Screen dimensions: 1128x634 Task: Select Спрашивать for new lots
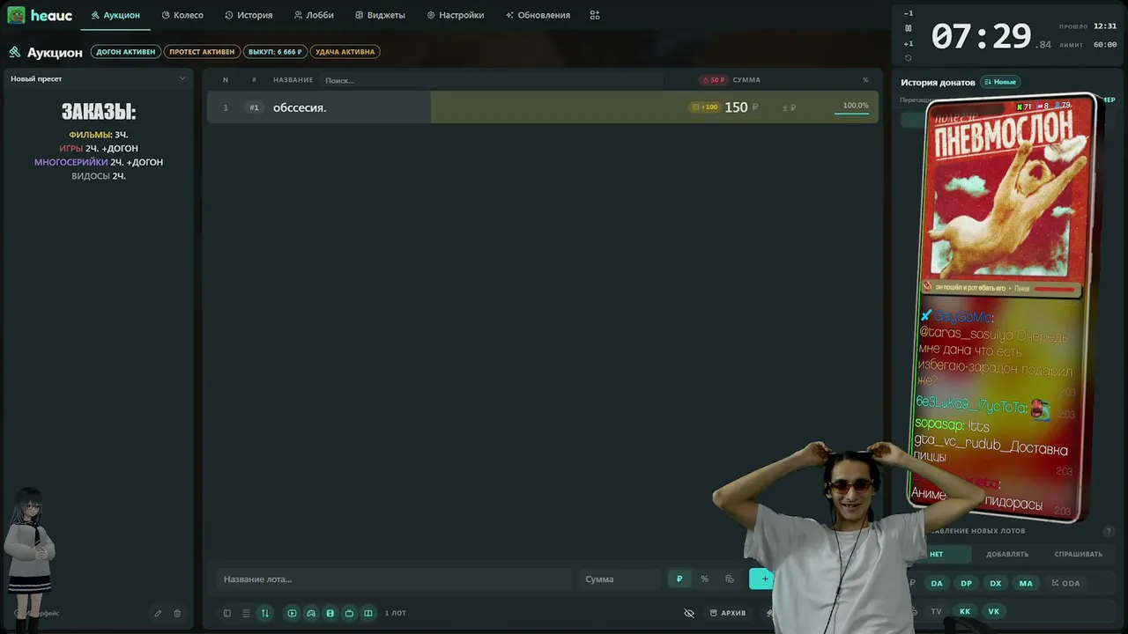tap(1079, 554)
